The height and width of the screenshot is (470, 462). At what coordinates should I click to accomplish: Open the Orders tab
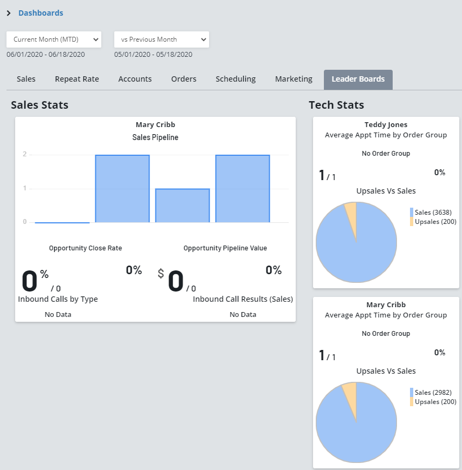tap(184, 79)
